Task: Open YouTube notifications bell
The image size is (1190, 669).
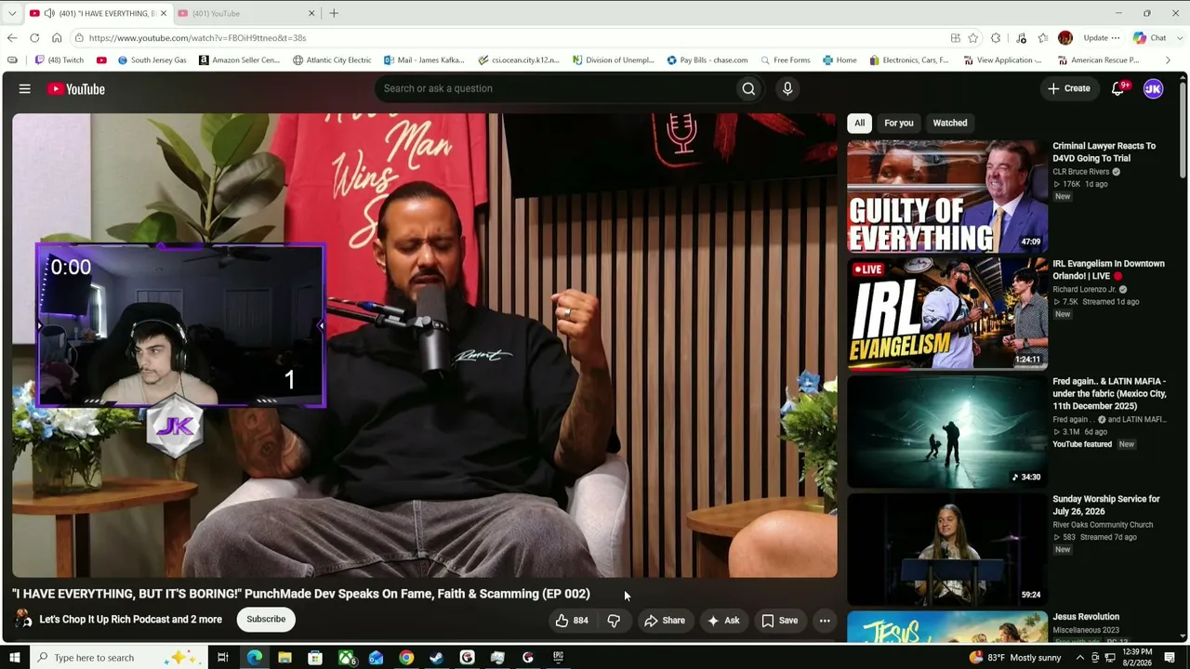Action: click(1118, 89)
